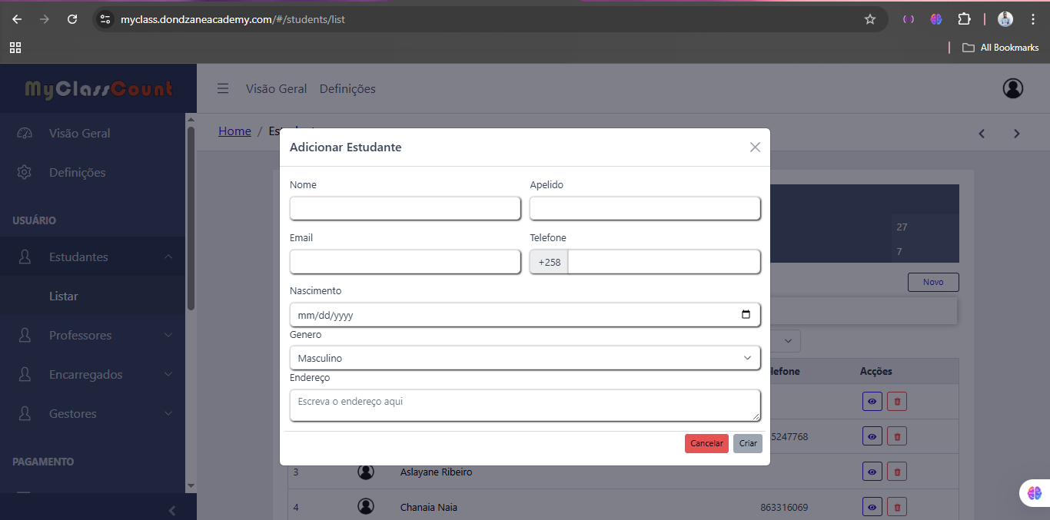Open the user profile avatar icon
The height and width of the screenshot is (520, 1050).
point(1012,88)
